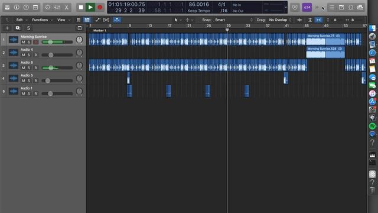Add a new track with plus button

[x=7, y=28]
